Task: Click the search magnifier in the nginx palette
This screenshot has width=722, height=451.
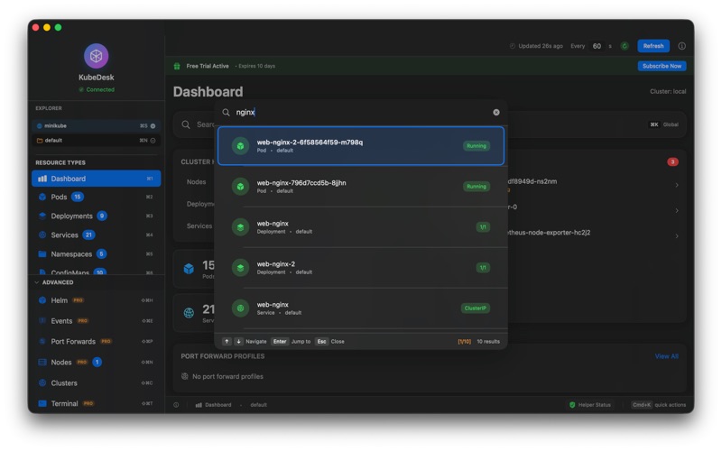Action: pyautogui.click(x=227, y=112)
